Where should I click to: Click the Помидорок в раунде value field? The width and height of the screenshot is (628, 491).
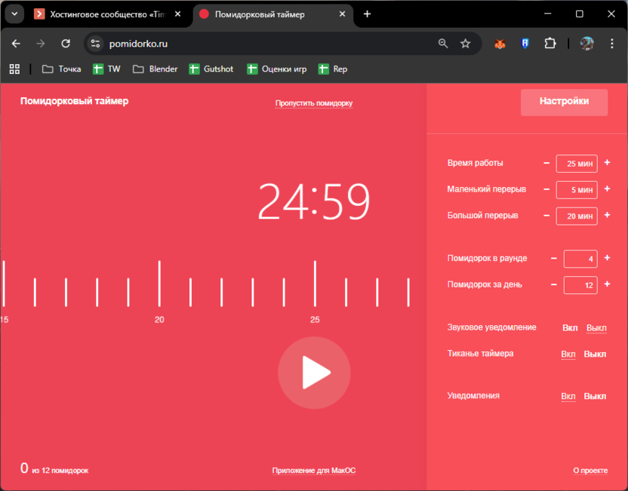click(580, 259)
